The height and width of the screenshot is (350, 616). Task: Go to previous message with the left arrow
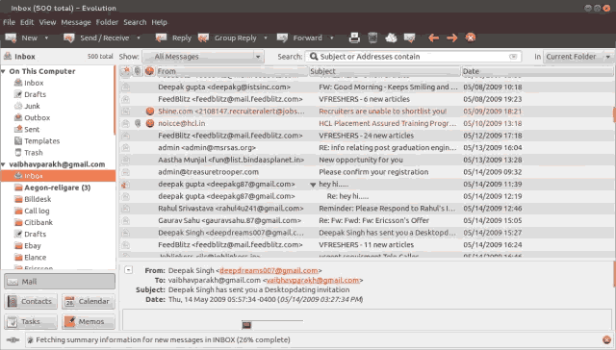coord(434,37)
